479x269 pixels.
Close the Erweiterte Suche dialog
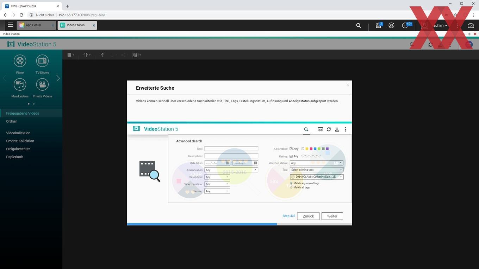pyautogui.click(x=348, y=84)
